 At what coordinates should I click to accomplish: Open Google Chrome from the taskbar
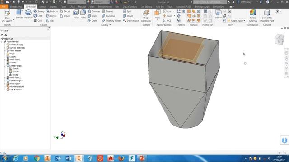coord(37,158)
